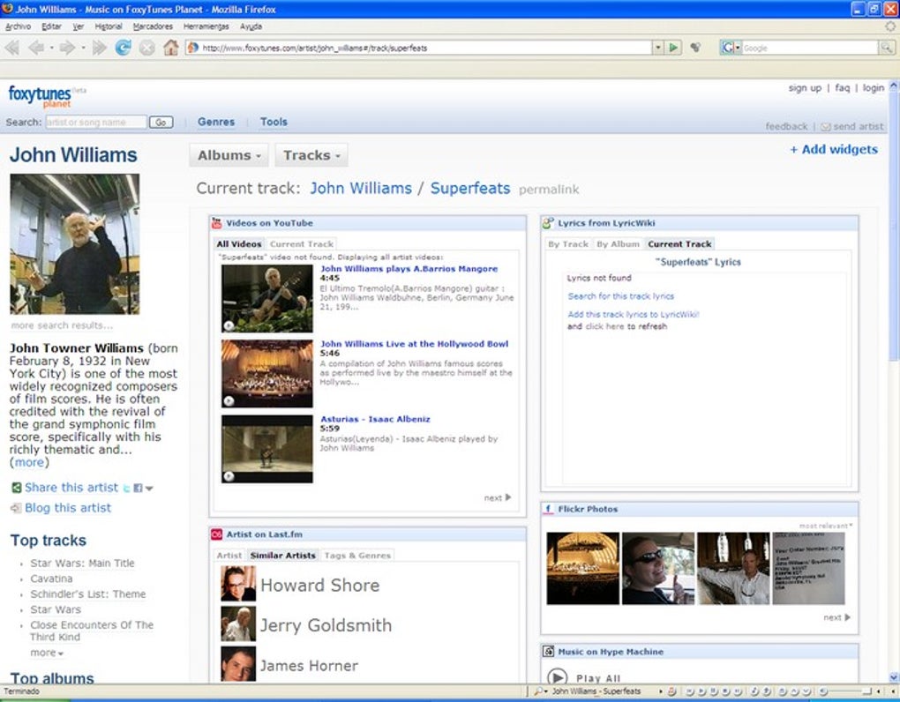900x702 pixels.
Task: Click the Hype Machine header icon
Action: [x=548, y=652]
